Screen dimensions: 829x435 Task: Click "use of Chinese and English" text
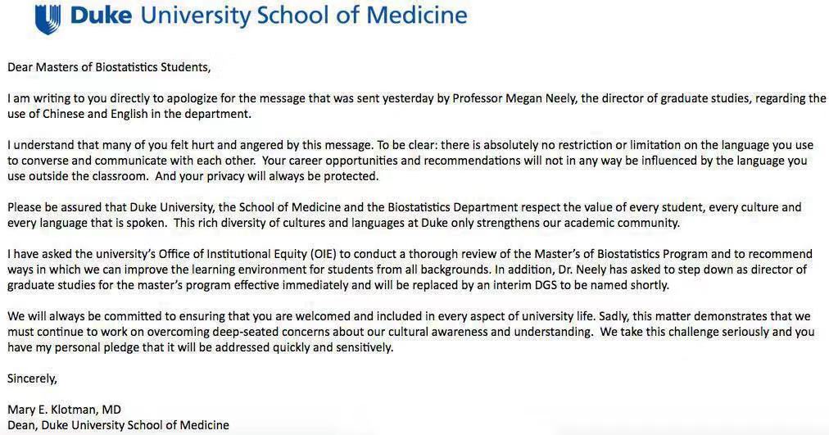click(x=81, y=114)
